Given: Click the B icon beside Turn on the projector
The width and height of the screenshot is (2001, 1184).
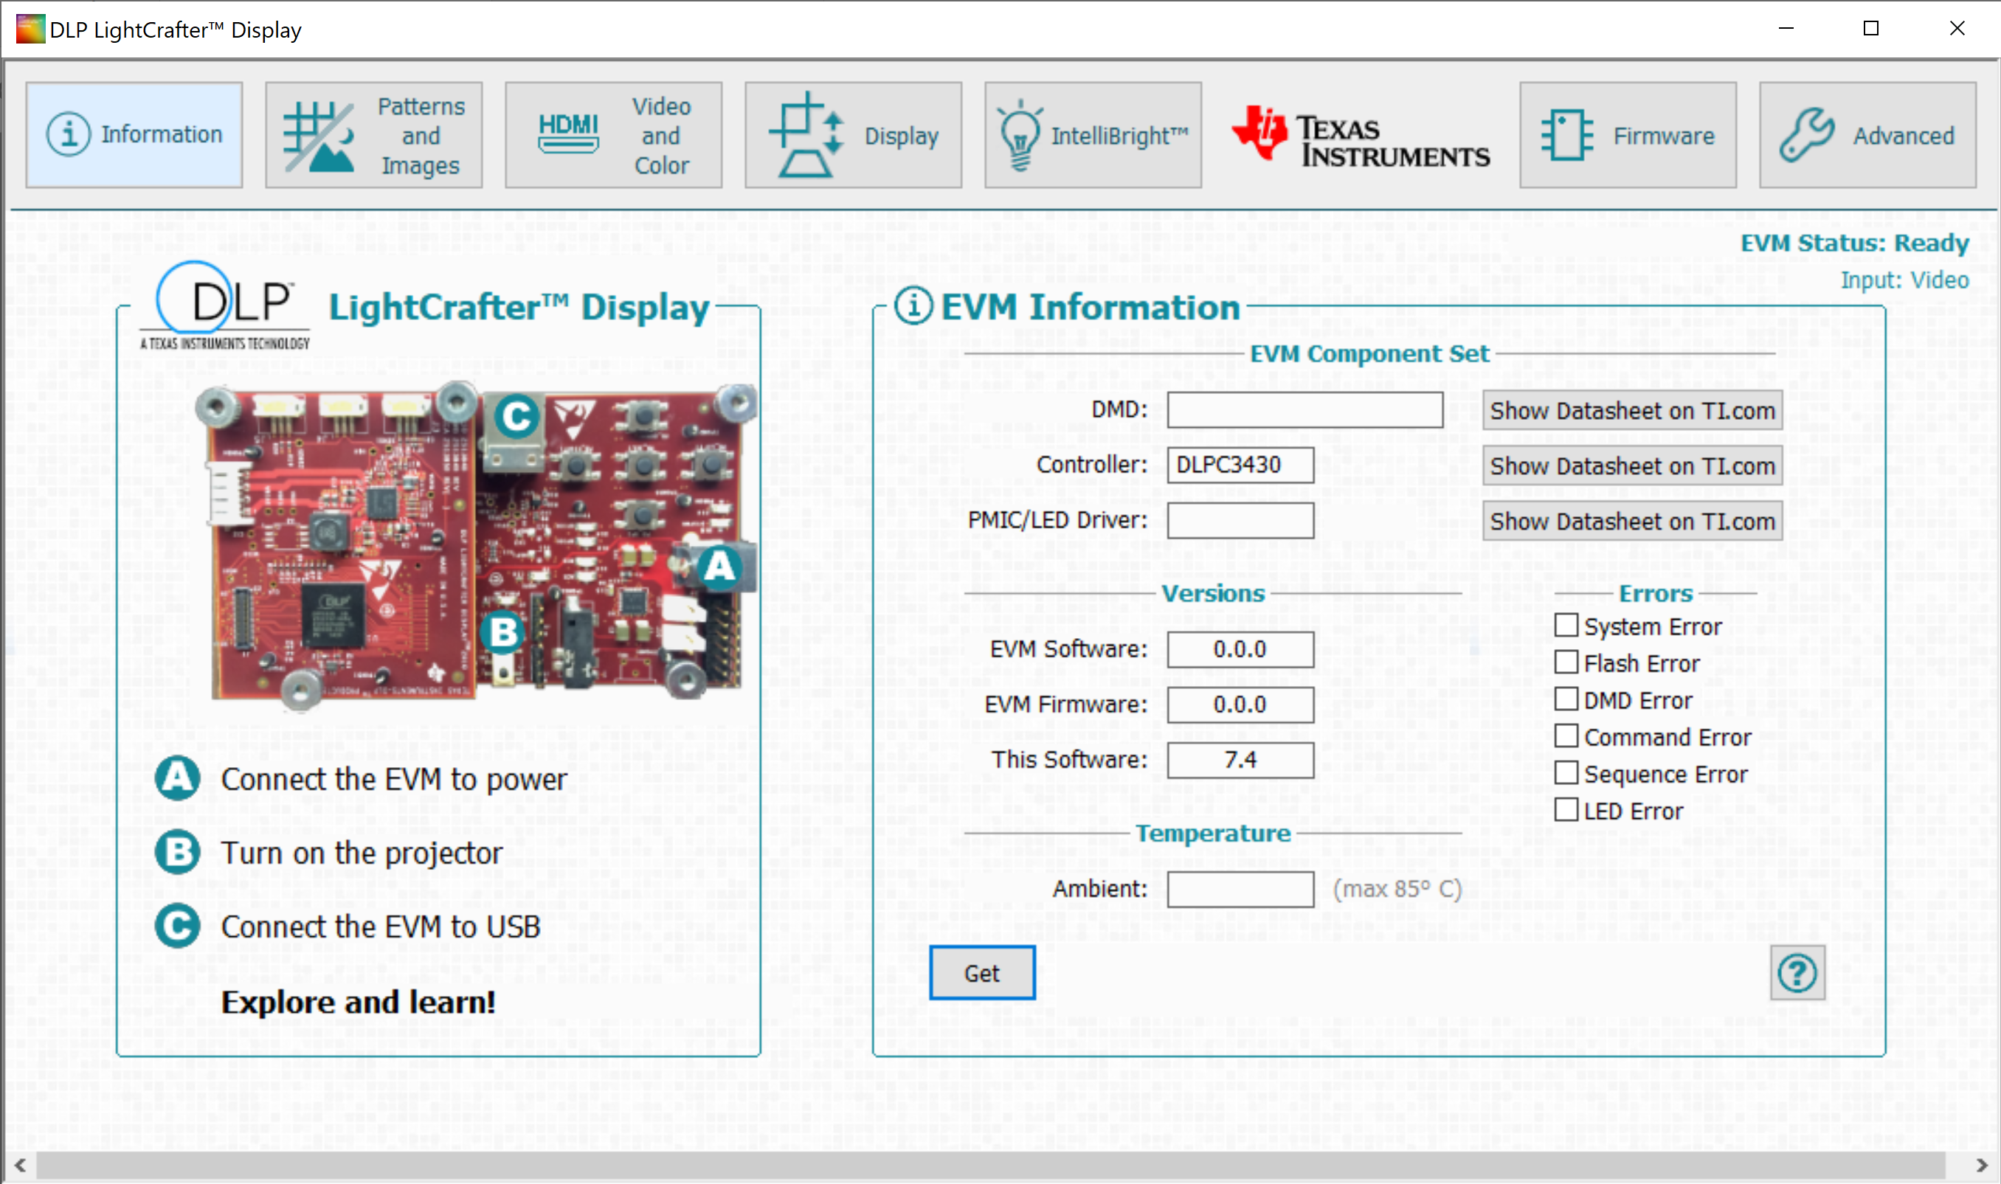Looking at the screenshot, I should [178, 852].
